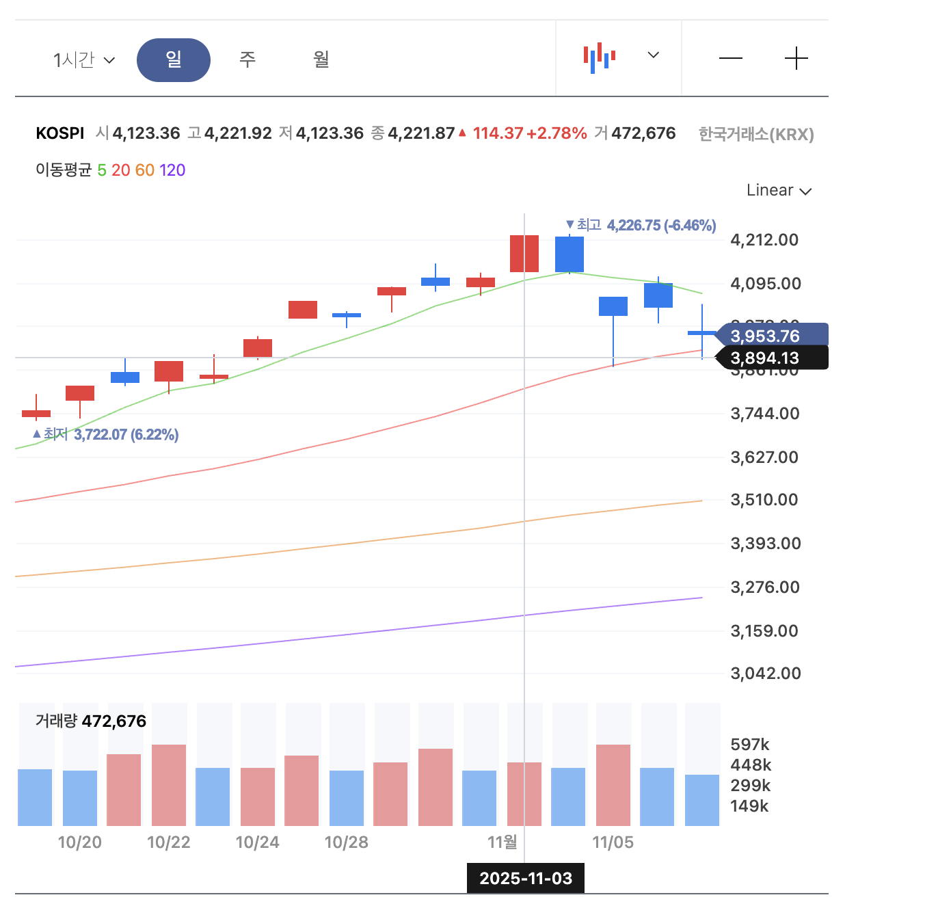Click the 최고 4,226.75 high marker
The image size is (938, 919).
tap(641, 225)
